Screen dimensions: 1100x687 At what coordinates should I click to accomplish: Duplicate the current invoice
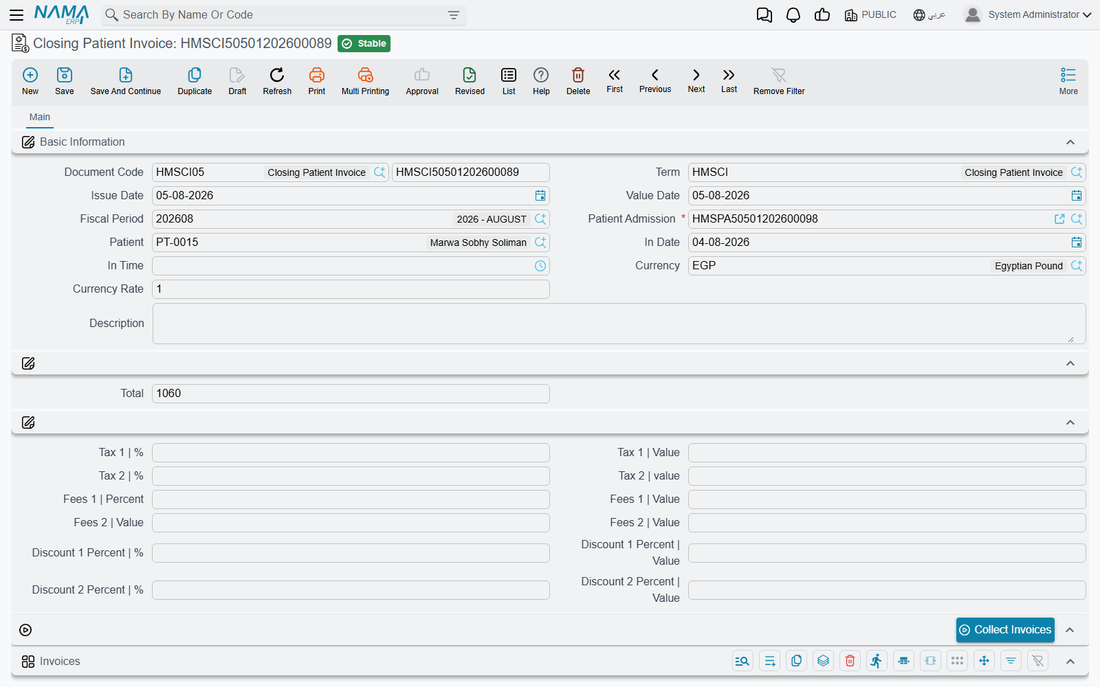click(x=195, y=75)
